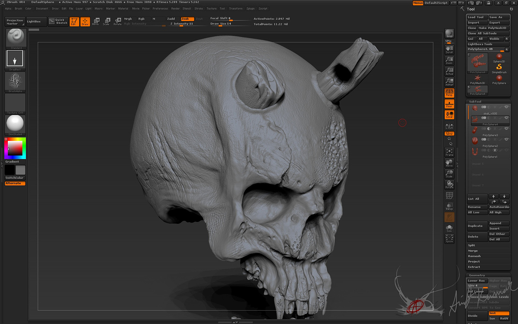
Task: Select the Move tool in top toolbar
Action: point(95,21)
